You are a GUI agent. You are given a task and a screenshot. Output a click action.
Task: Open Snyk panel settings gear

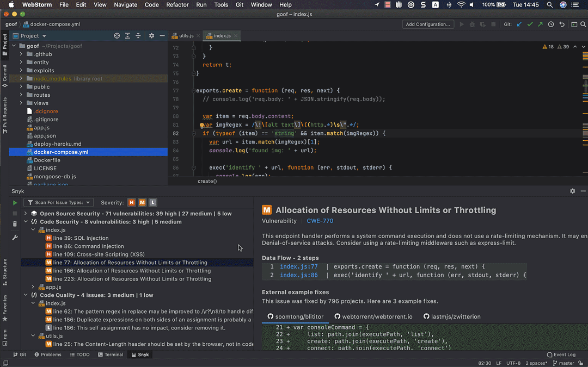click(x=573, y=191)
